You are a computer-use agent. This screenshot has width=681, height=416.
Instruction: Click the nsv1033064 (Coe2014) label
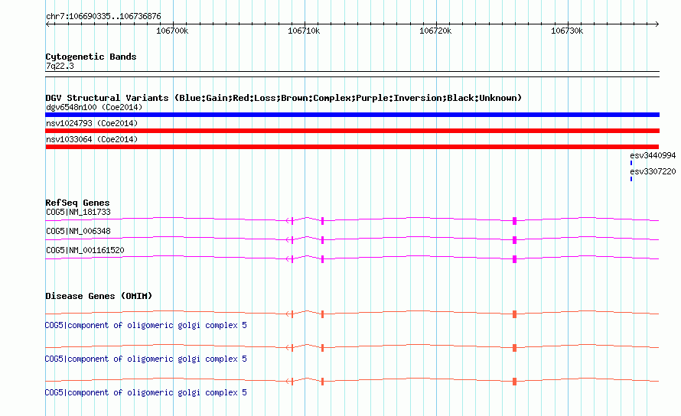[92, 139]
